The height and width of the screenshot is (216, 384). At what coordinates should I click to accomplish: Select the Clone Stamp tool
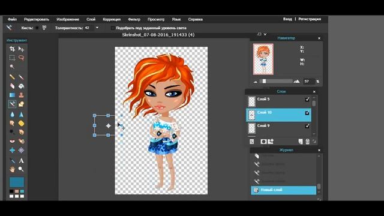tap(22, 95)
